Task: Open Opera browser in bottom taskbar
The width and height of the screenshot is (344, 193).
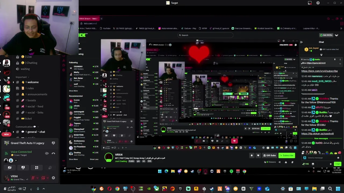Action: point(109,189)
